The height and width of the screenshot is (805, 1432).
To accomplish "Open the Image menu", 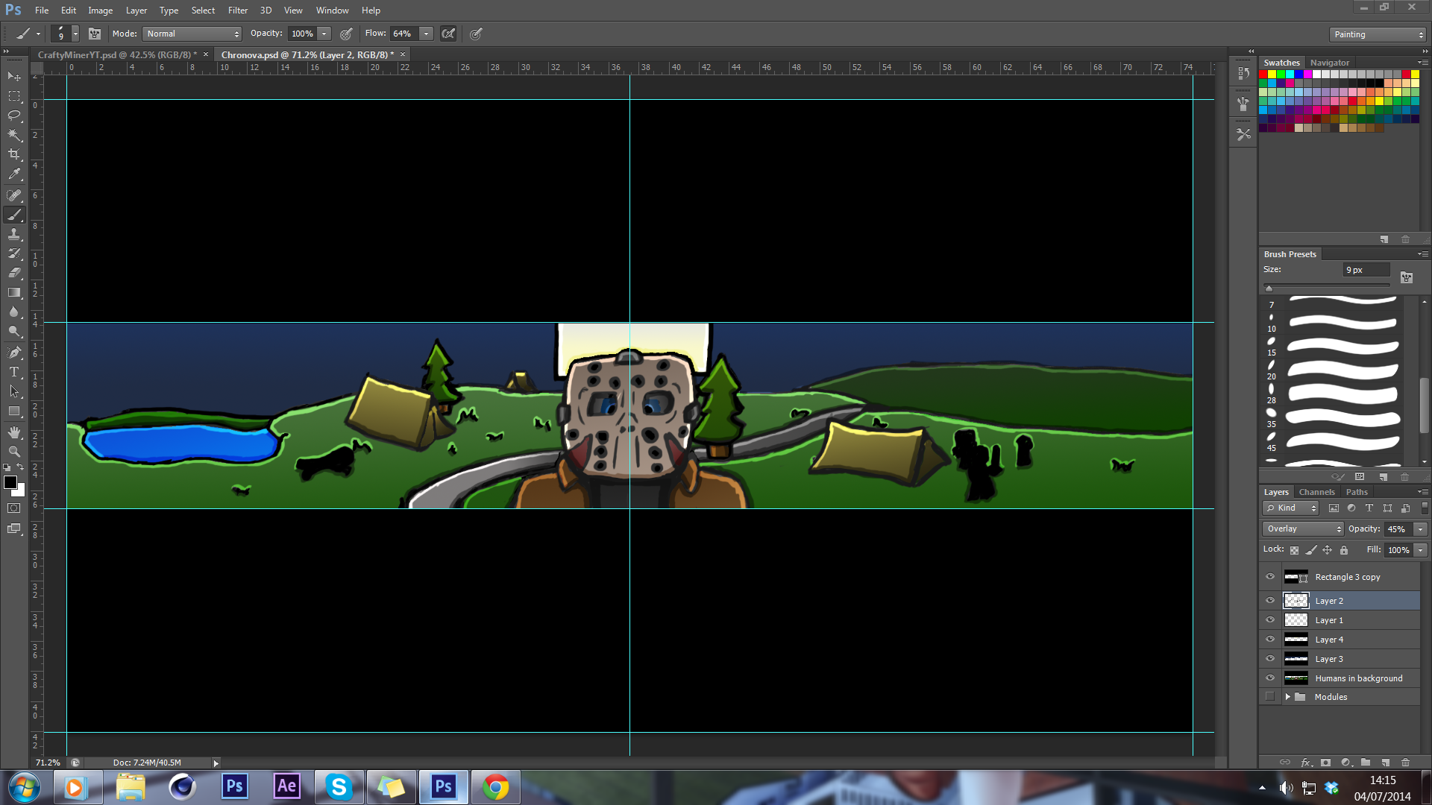I will click(x=101, y=10).
